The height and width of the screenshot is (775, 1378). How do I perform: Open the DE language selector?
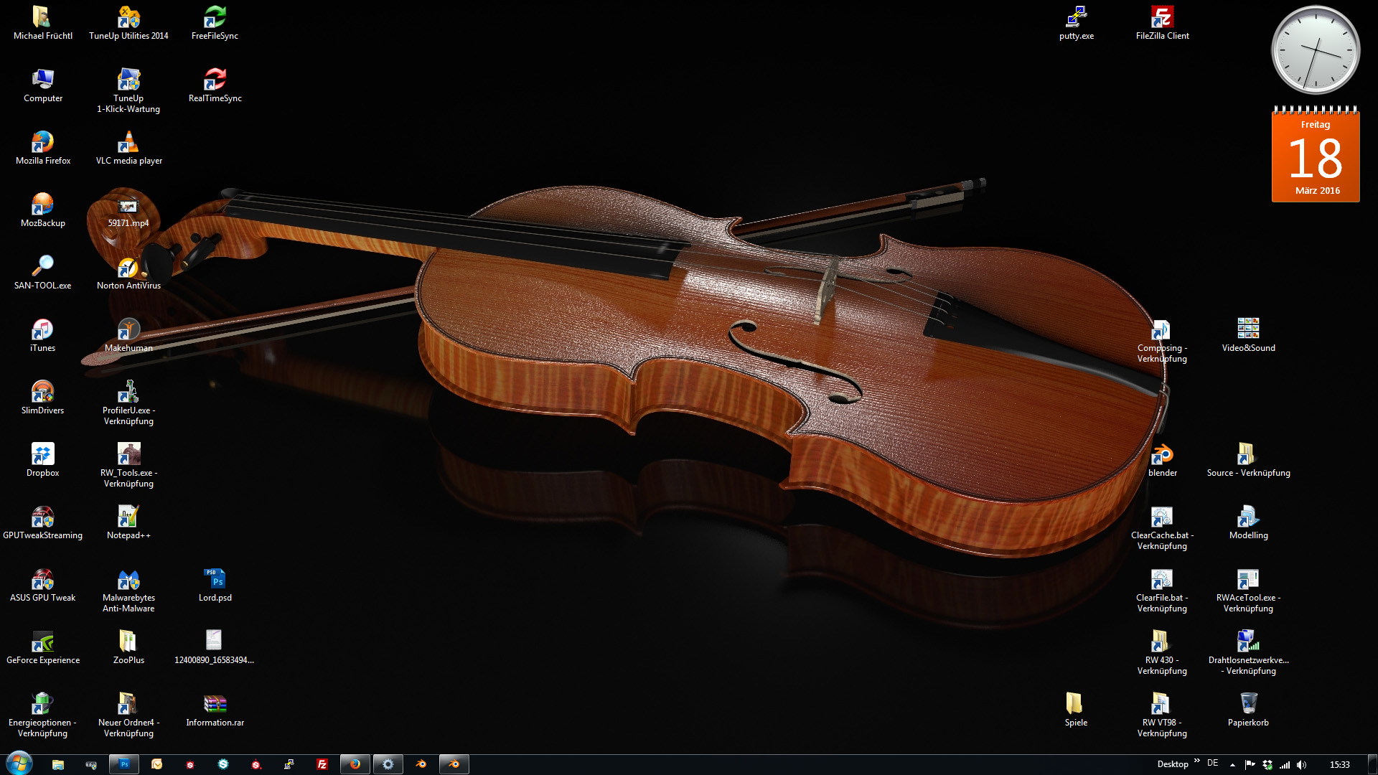tap(1212, 764)
